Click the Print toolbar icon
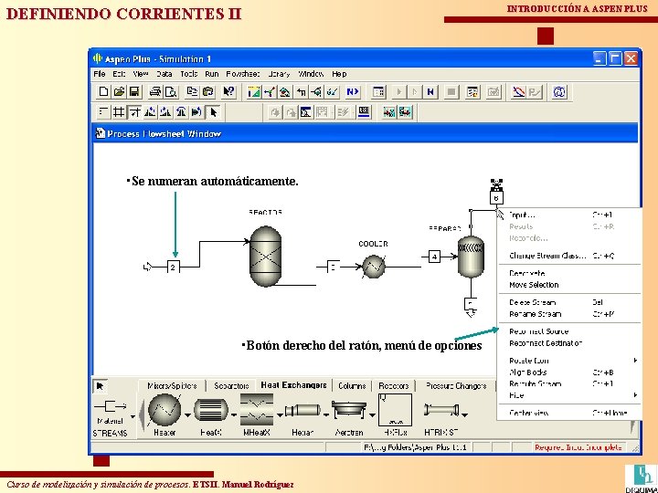Screen dimensions: 658x493 point(155,91)
